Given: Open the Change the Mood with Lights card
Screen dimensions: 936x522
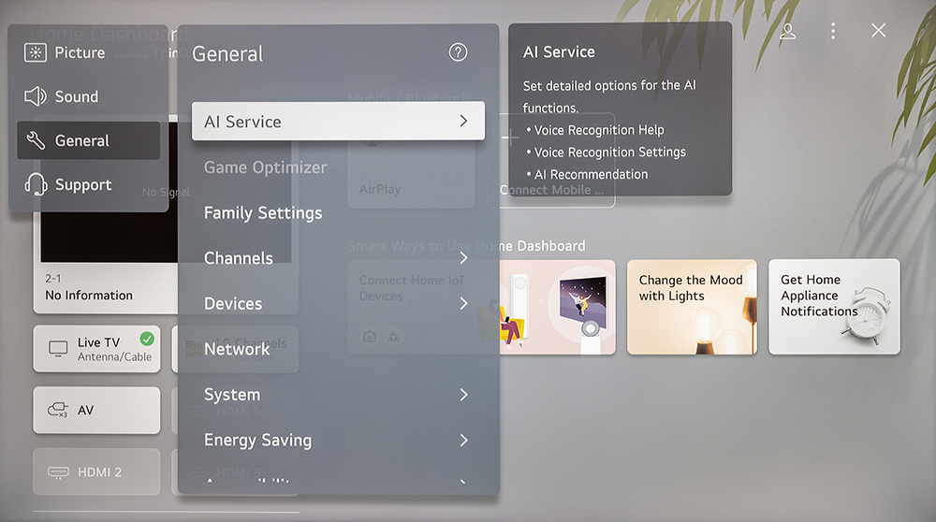Looking at the screenshot, I should [692, 307].
